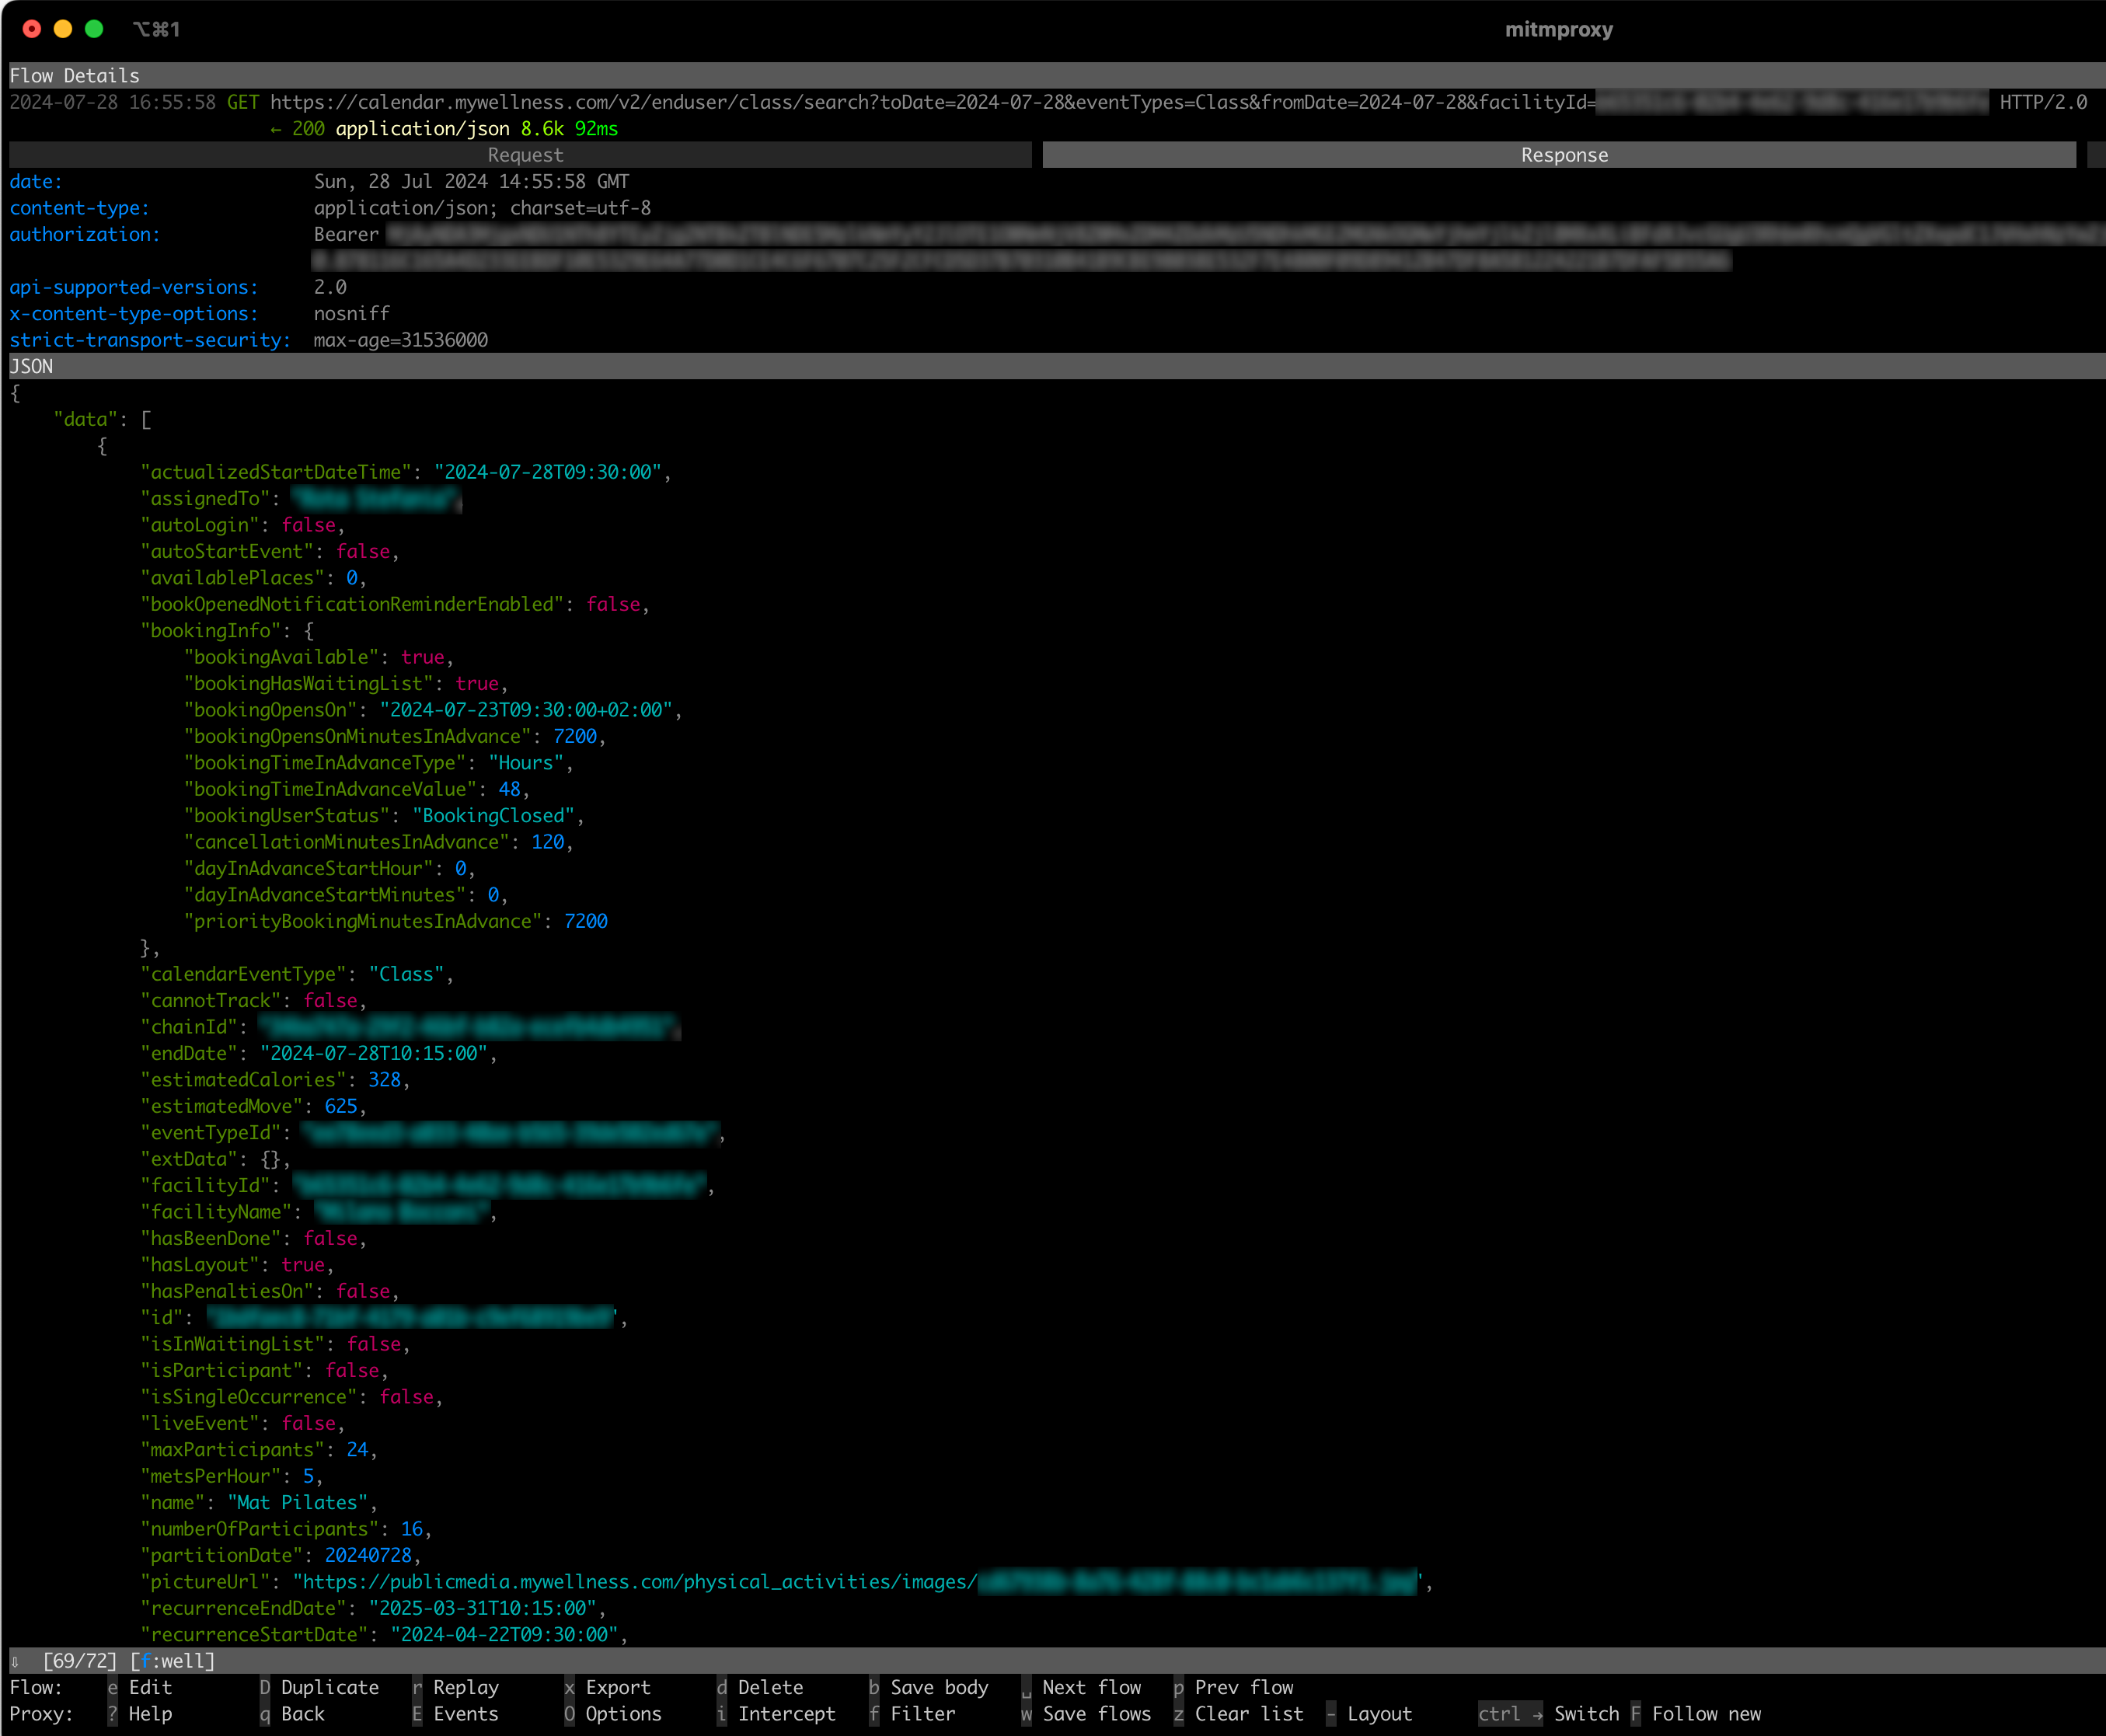This screenshot has height=1736, width=2106.
Task: Click the bookingUserStatus BookingClosed value
Action: coord(494,815)
